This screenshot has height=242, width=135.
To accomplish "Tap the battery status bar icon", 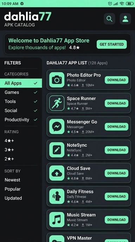I will (x=130, y=4).
